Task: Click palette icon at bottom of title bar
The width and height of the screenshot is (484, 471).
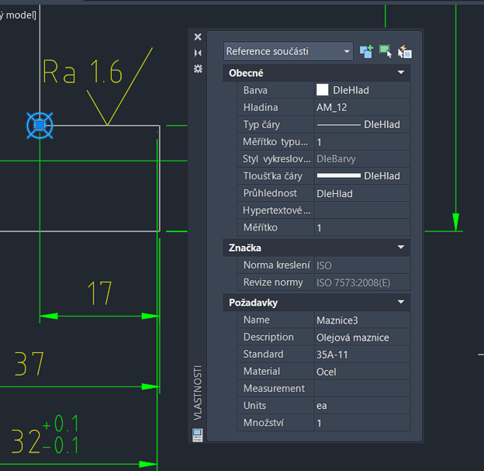Action: click(x=198, y=434)
